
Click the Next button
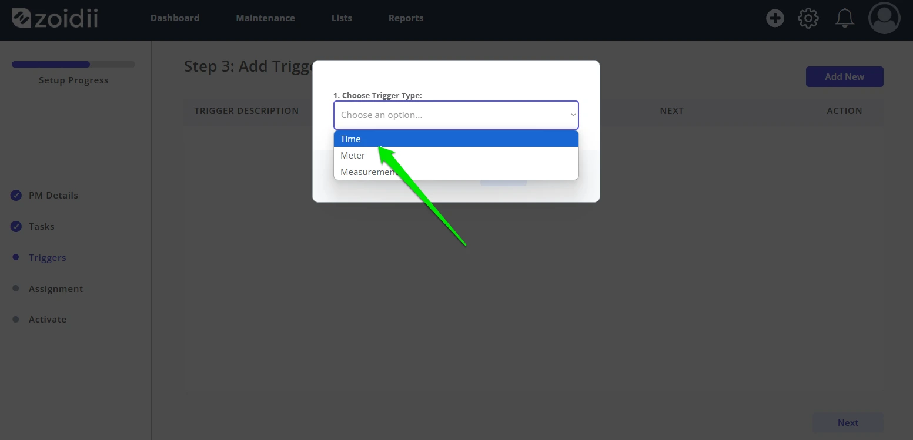point(848,423)
